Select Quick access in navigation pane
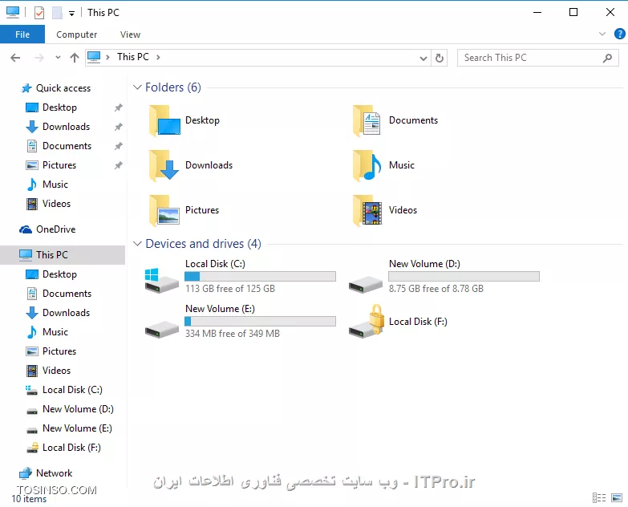Viewport: 628px width, 507px height. click(x=63, y=88)
